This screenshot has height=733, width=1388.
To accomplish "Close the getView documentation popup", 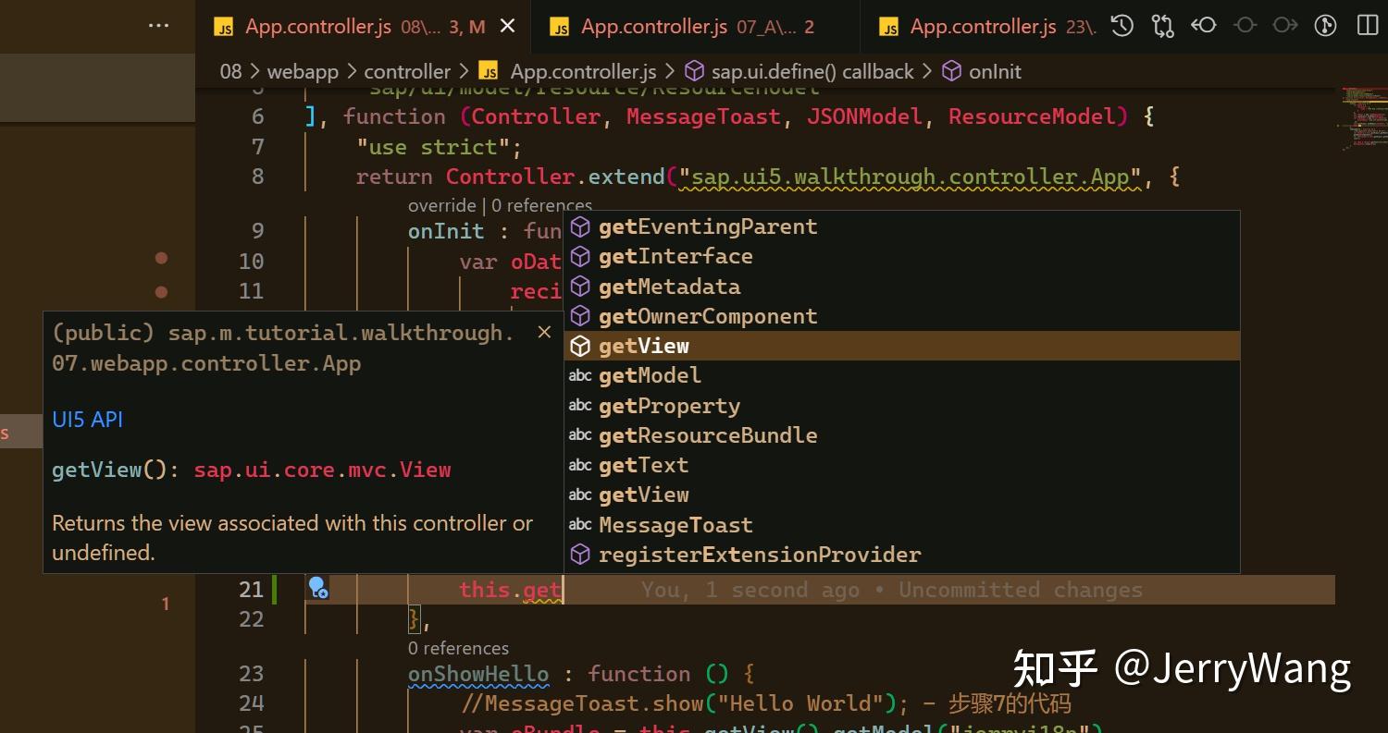I will tap(544, 332).
